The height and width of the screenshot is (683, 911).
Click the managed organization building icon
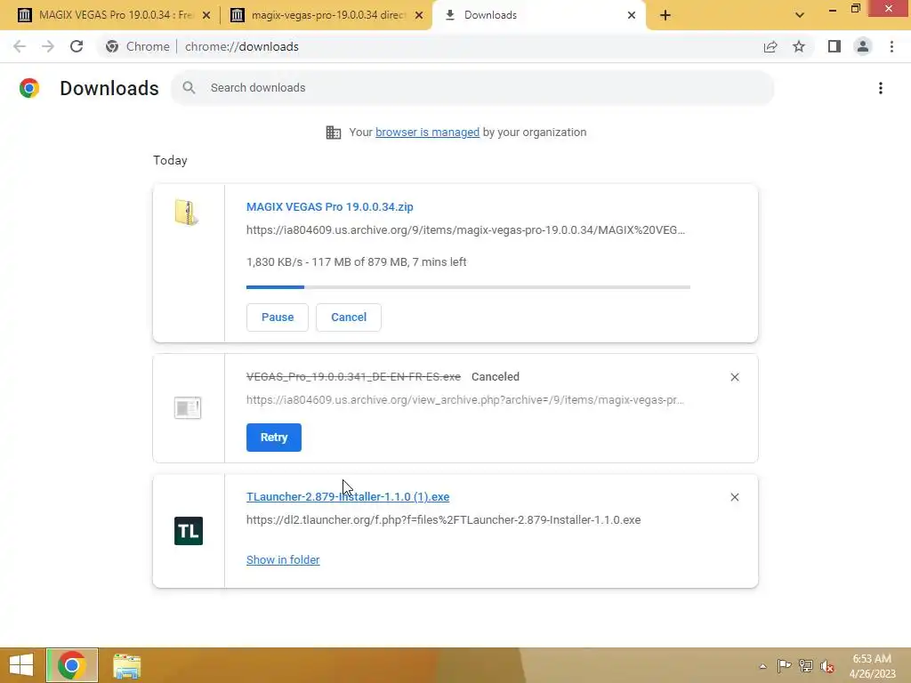click(334, 133)
